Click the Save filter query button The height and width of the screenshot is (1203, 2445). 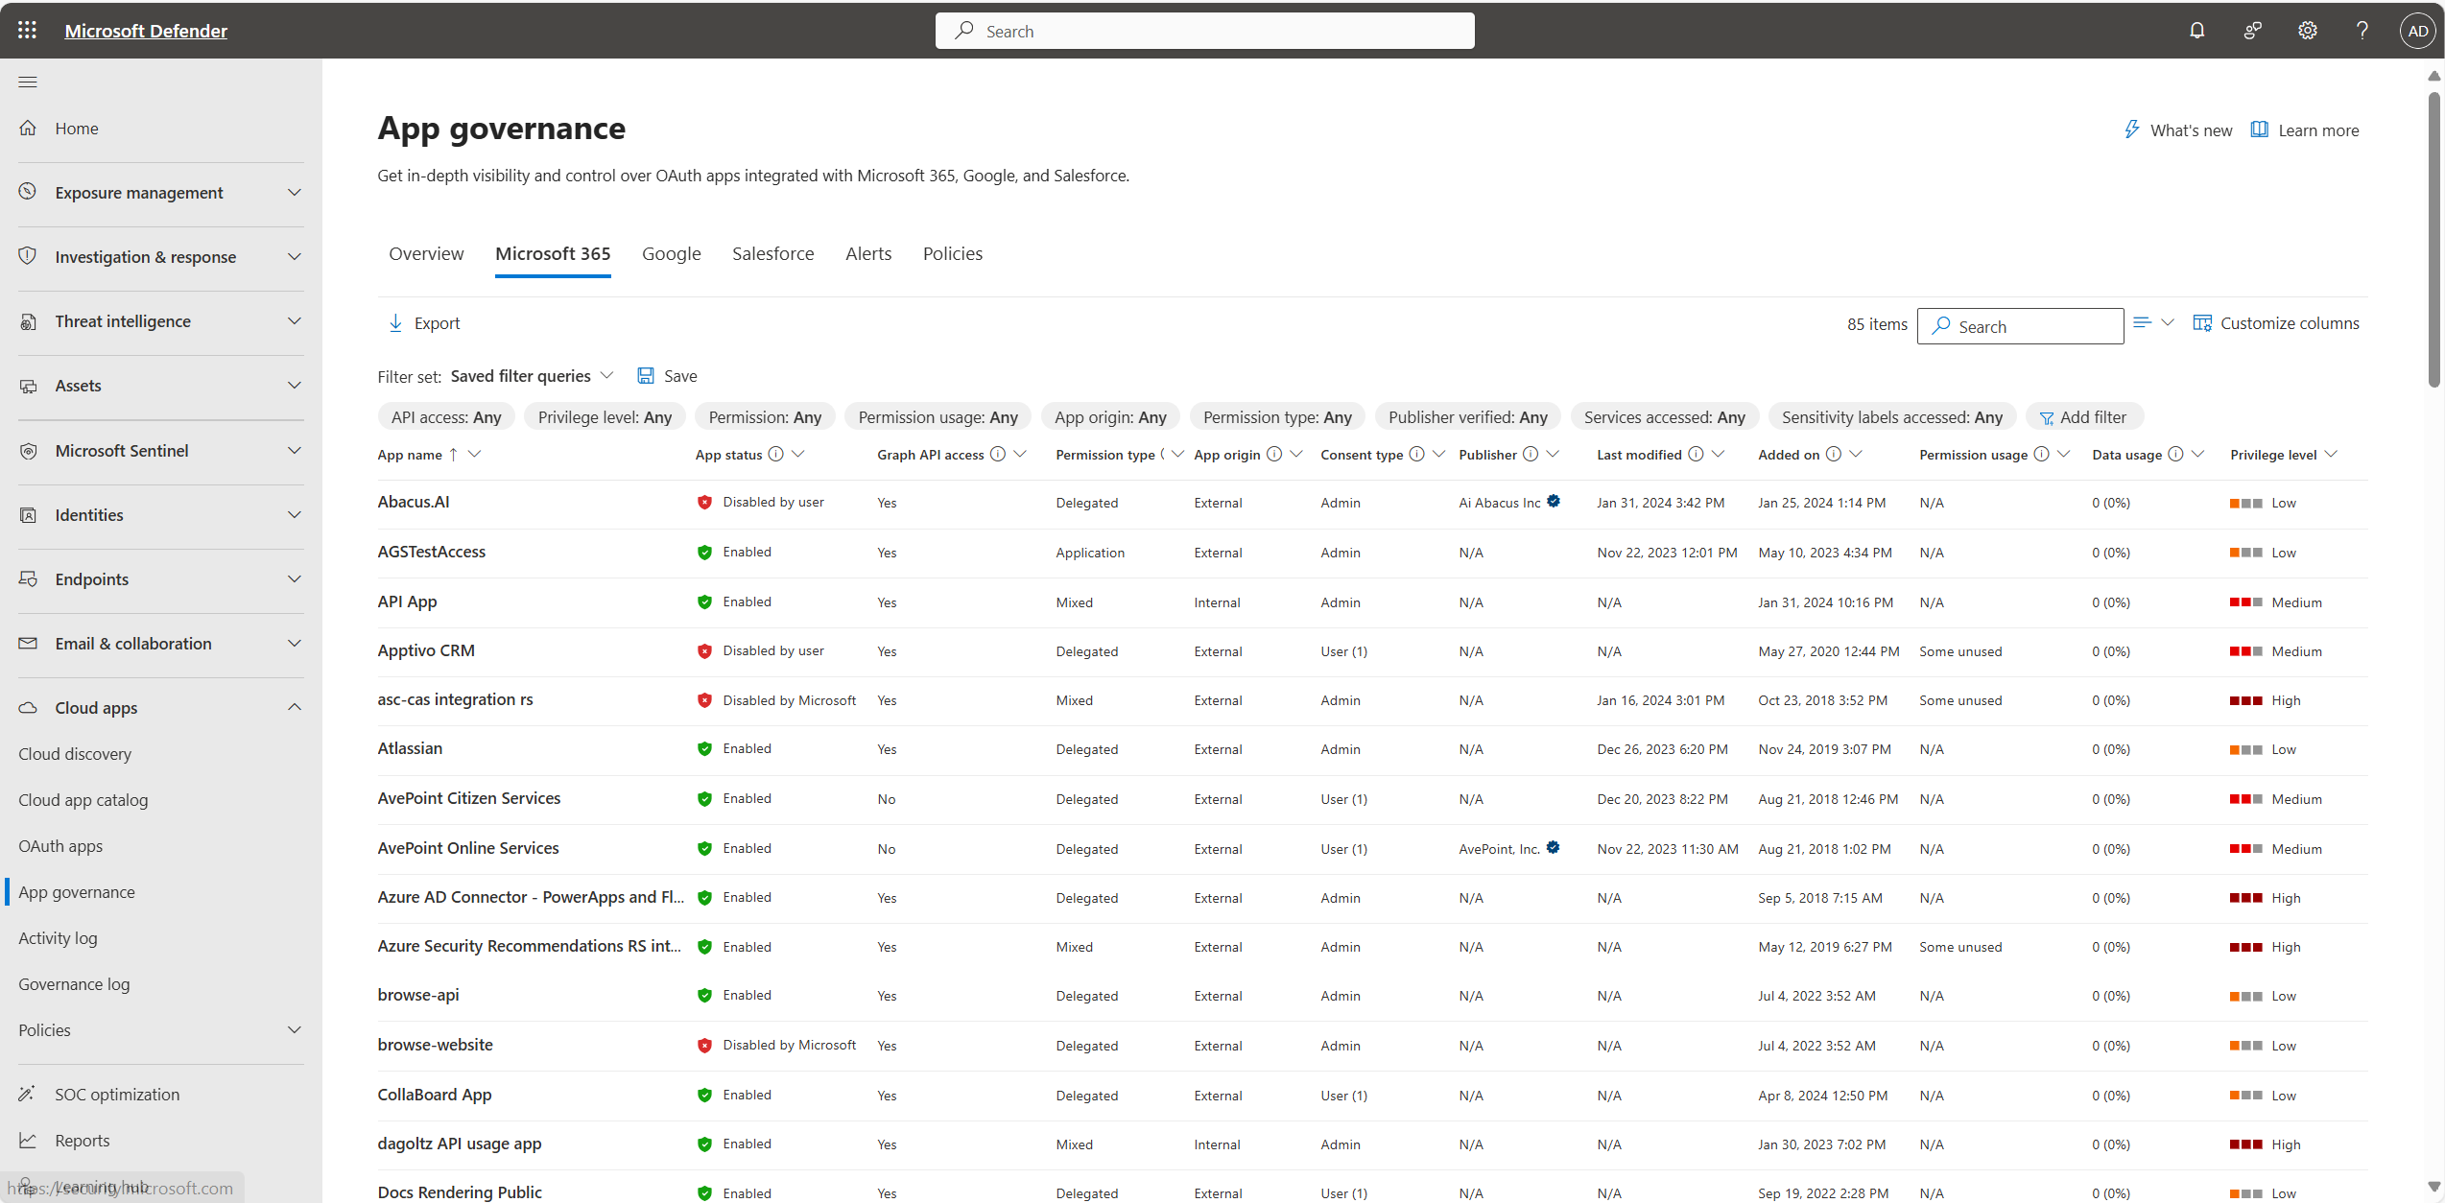[668, 375]
